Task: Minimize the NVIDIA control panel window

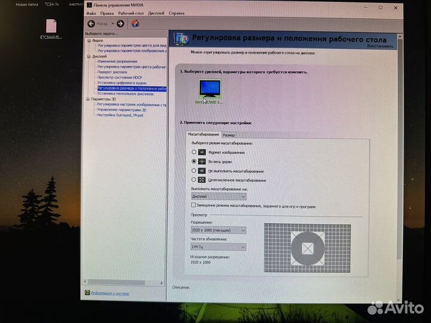Action: [x=366, y=7]
